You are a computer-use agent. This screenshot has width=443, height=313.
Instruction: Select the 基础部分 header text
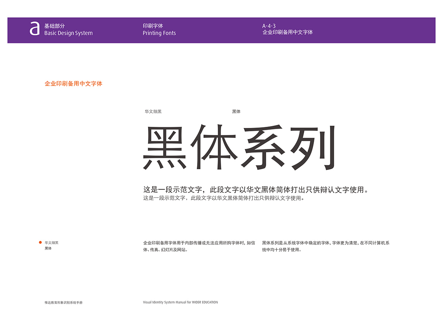[54, 26]
